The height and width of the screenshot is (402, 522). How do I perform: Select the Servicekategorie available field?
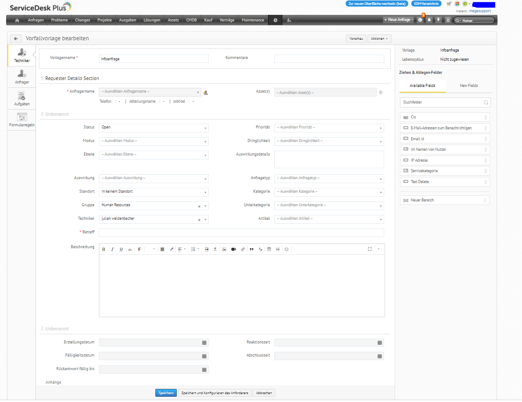(445, 171)
